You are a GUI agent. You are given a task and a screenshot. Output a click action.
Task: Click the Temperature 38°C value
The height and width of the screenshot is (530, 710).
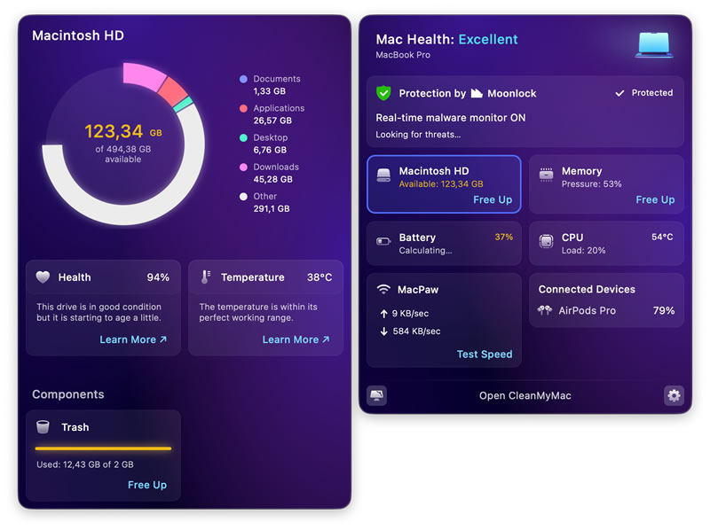pos(319,277)
